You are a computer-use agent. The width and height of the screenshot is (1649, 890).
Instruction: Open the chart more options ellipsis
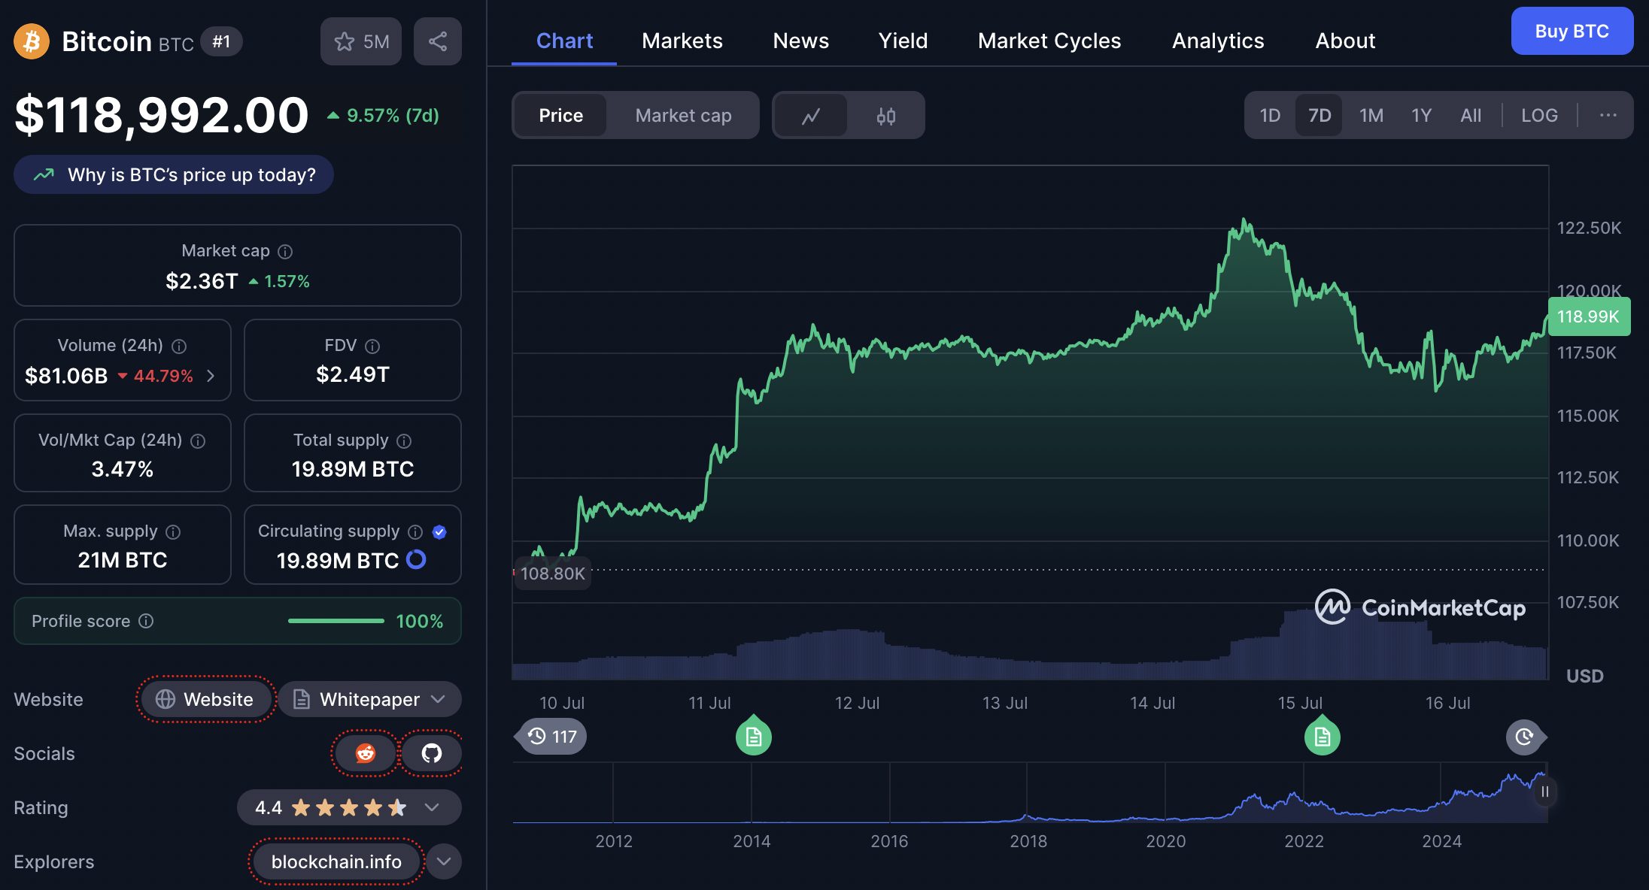(1608, 115)
